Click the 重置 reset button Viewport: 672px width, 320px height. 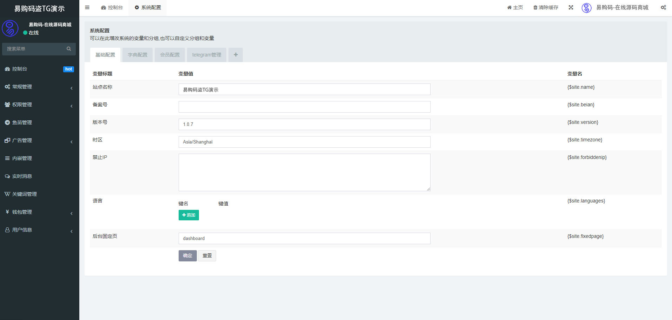[207, 256]
